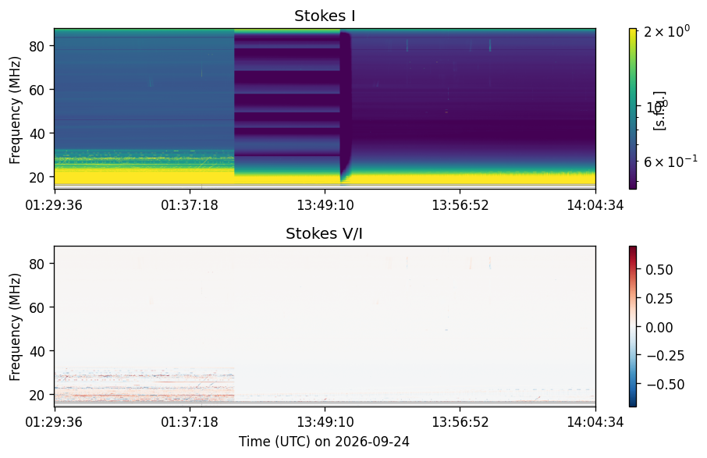This screenshot has height=458, width=707.
Task: Click the 14:04:34 tick on lower axis
Action: click(x=595, y=422)
